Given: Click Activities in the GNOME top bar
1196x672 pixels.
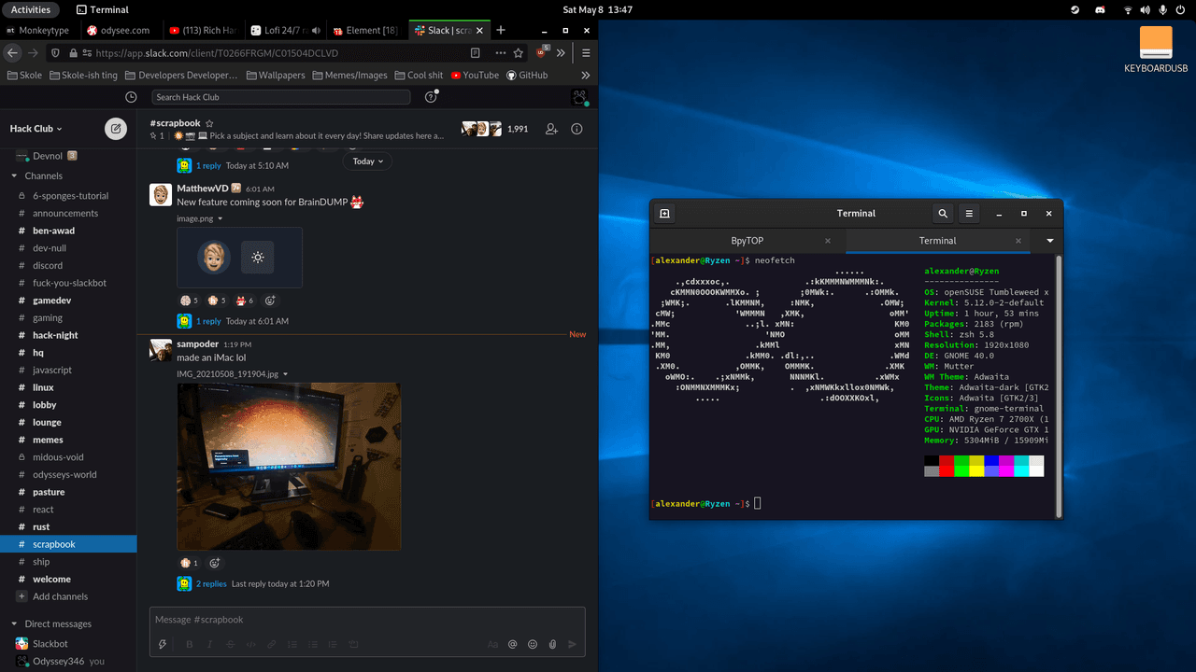Looking at the screenshot, I should [x=31, y=9].
